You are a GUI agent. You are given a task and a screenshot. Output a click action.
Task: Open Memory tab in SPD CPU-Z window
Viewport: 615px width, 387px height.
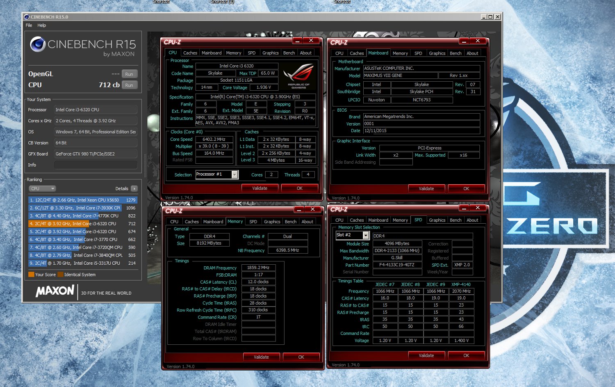(400, 220)
